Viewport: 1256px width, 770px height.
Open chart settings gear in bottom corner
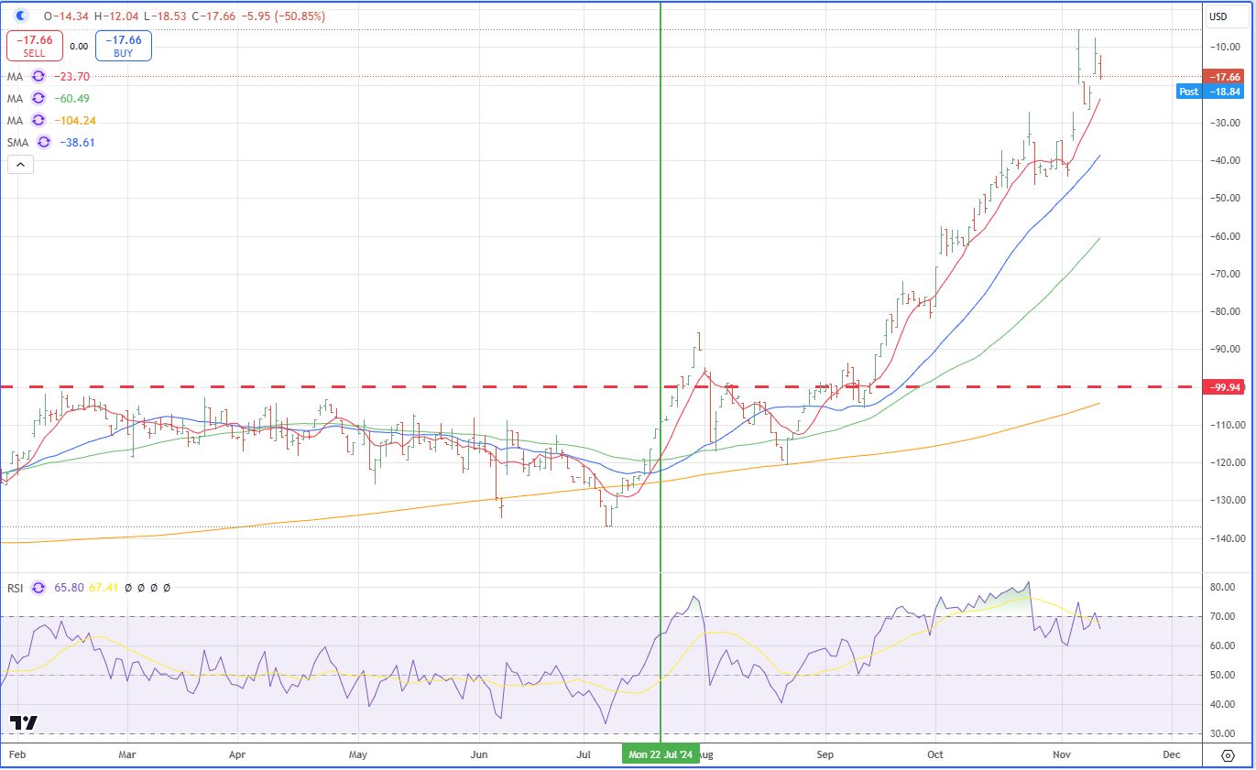[1229, 754]
